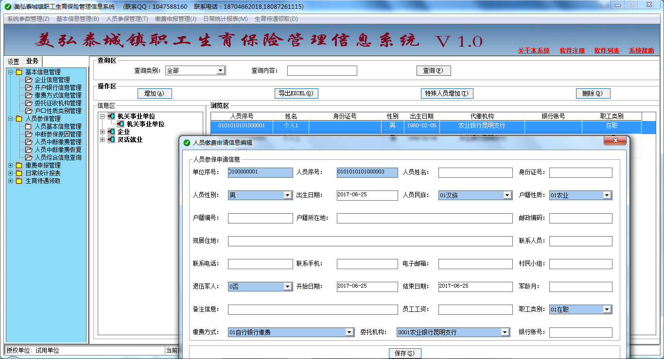Focus the 人员姓名 input field

[475, 172]
